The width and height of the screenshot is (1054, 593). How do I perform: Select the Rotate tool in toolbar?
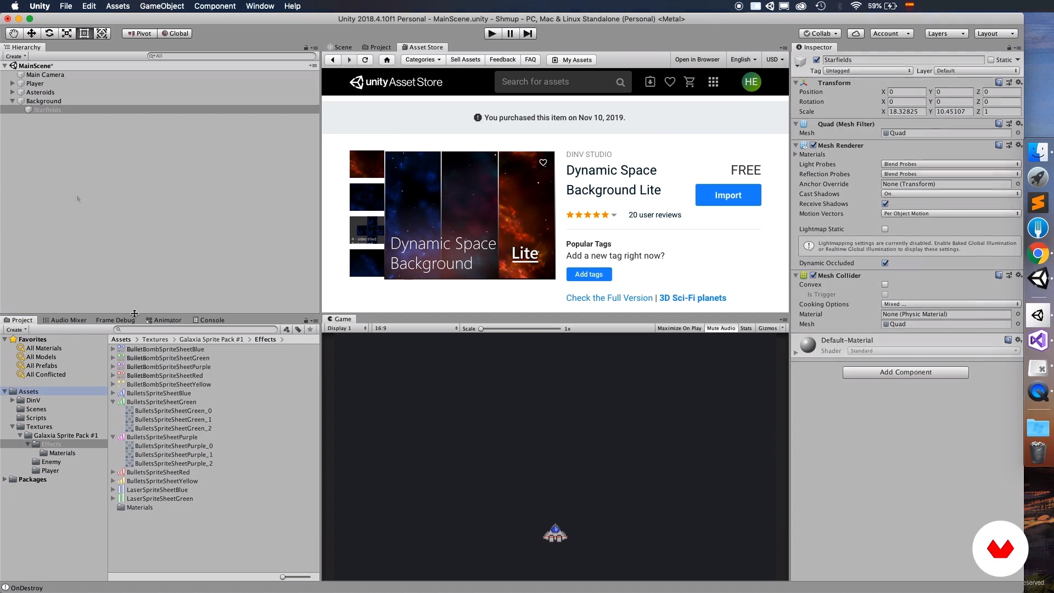pos(49,33)
